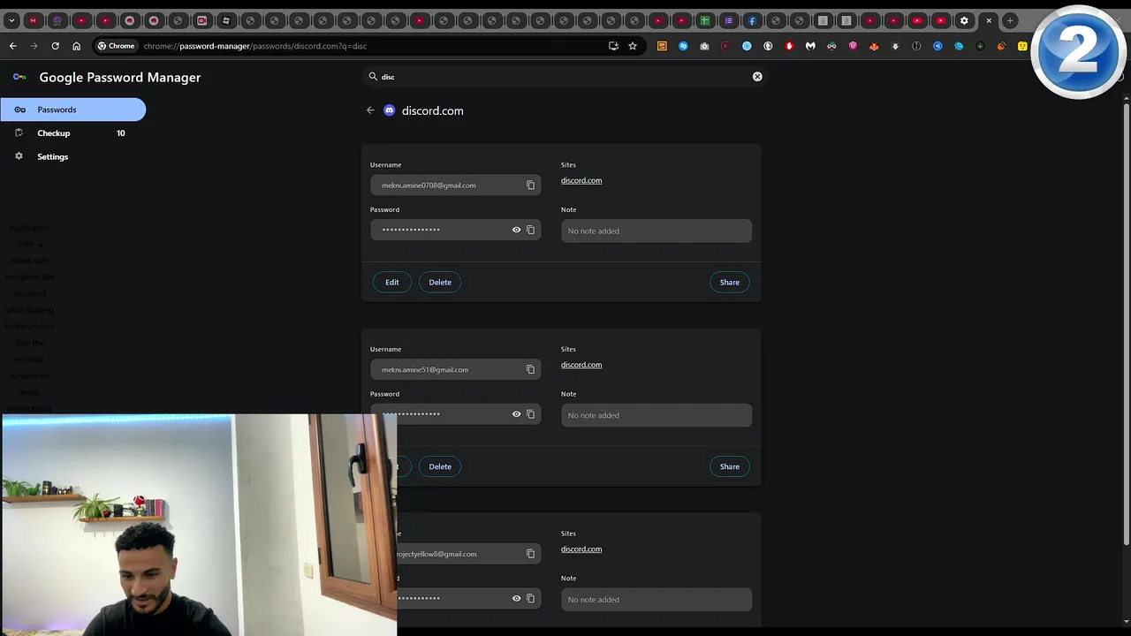Clear the password search field
The width and height of the screenshot is (1131, 636).
(x=757, y=77)
